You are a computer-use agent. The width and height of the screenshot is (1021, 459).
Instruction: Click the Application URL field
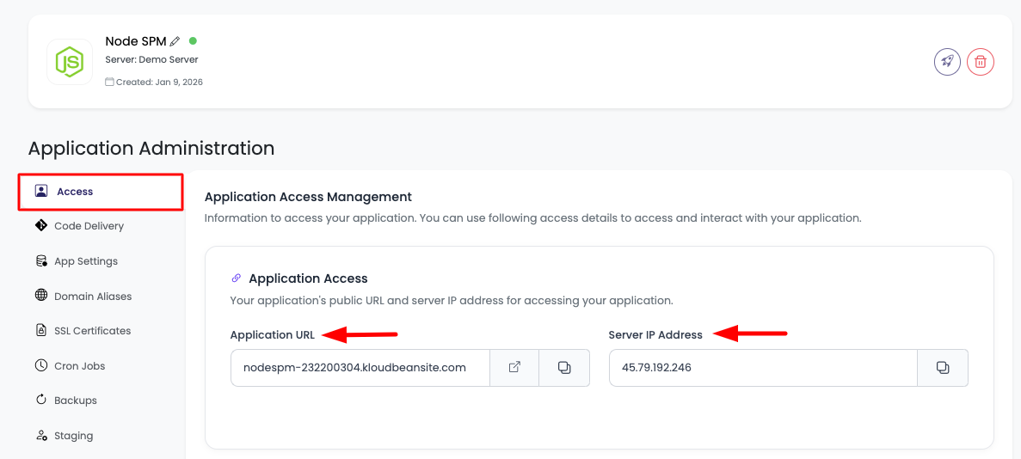[x=360, y=368]
